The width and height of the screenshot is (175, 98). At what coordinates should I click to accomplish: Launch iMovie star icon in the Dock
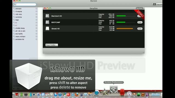pyautogui.click(x=105, y=92)
